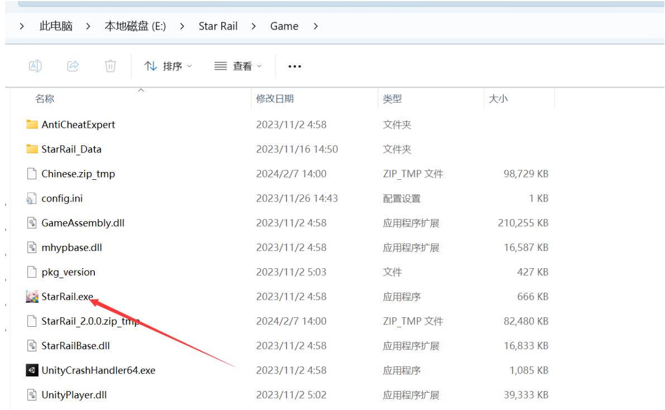
Task: Click the config.ini file name
Action: coord(62,198)
